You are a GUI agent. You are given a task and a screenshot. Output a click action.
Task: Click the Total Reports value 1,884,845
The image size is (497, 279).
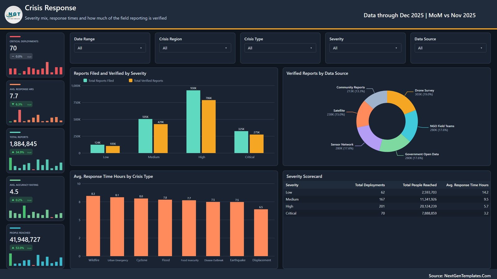point(23,144)
